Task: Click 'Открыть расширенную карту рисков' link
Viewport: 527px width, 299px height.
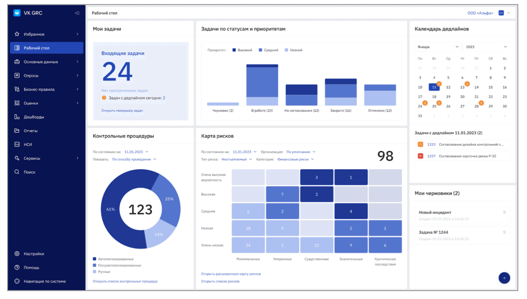Action: (x=231, y=274)
